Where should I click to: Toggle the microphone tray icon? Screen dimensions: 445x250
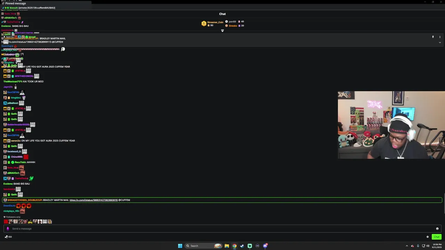pos(418,246)
